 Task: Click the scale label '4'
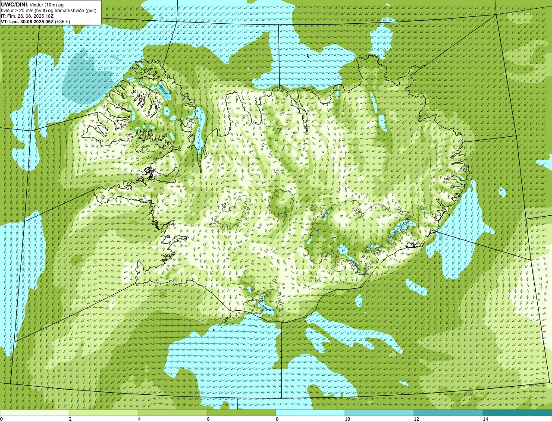(x=139, y=419)
